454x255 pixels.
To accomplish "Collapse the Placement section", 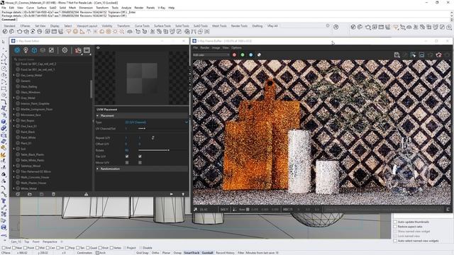I will click(x=98, y=115).
